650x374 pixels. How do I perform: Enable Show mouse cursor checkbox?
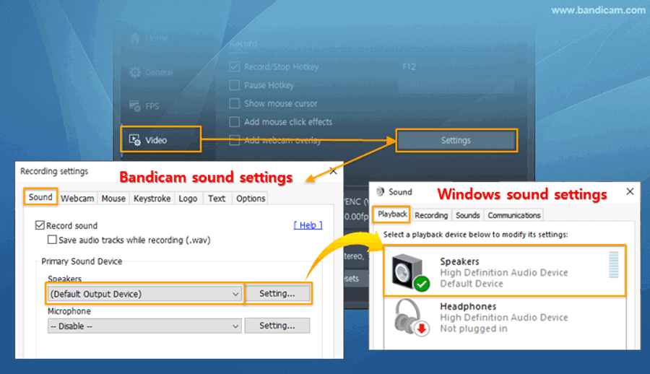coord(235,103)
